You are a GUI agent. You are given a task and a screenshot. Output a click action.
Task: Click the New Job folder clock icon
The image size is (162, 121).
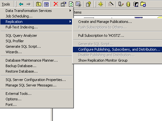pyautogui.click(x=143, y=4)
